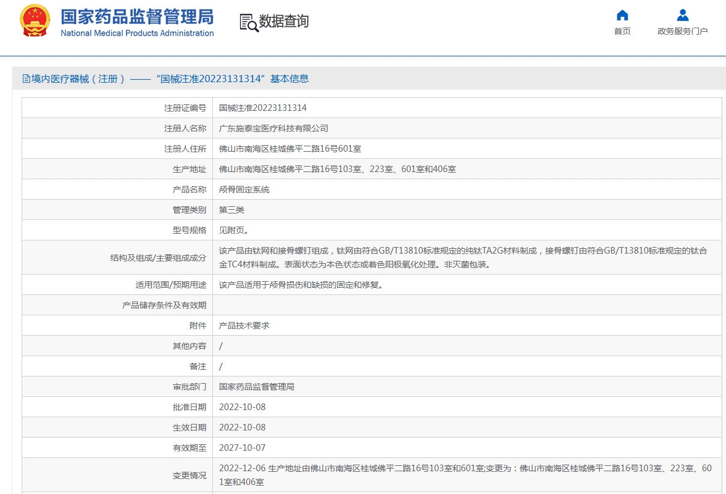The height and width of the screenshot is (494, 726).
Task: Click registrant address ending 16号601室
Action: click(x=290, y=149)
